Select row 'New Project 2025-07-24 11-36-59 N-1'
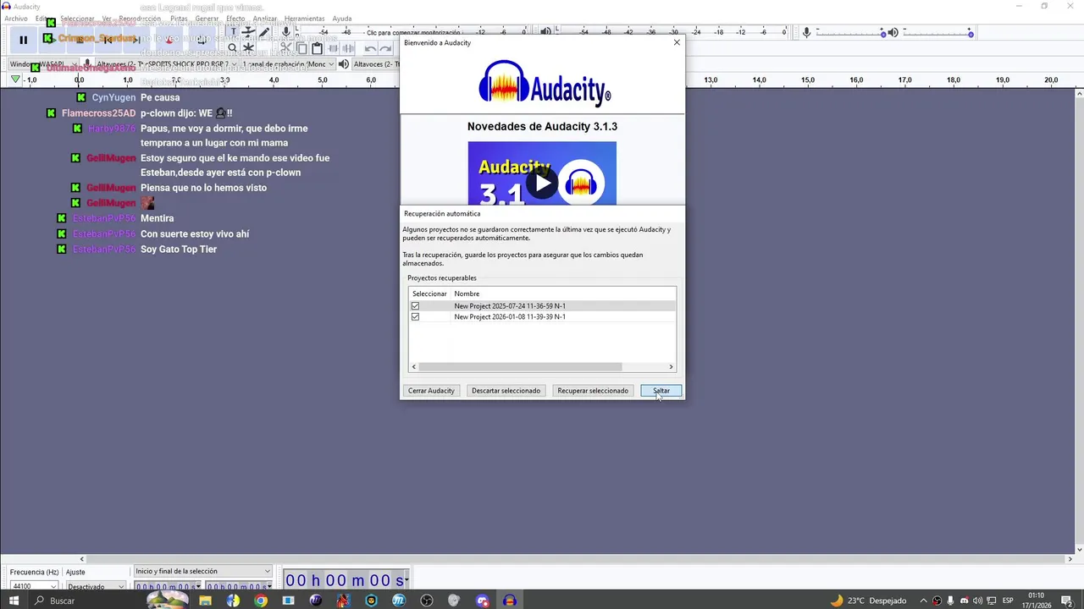The width and height of the screenshot is (1084, 609). tap(542, 306)
